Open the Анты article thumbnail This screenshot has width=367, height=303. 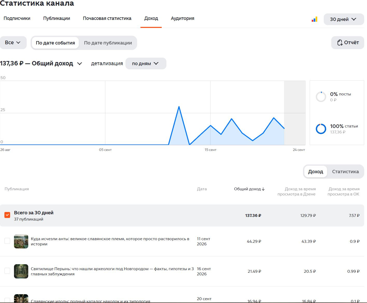click(x=21, y=241)
